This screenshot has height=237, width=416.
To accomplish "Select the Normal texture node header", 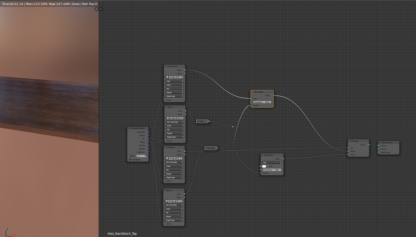I will tap(174, 190).
